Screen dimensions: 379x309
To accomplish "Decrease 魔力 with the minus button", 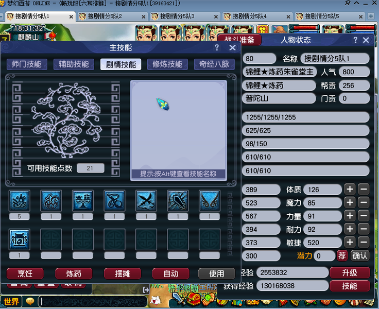I will [x=364, y=202].
